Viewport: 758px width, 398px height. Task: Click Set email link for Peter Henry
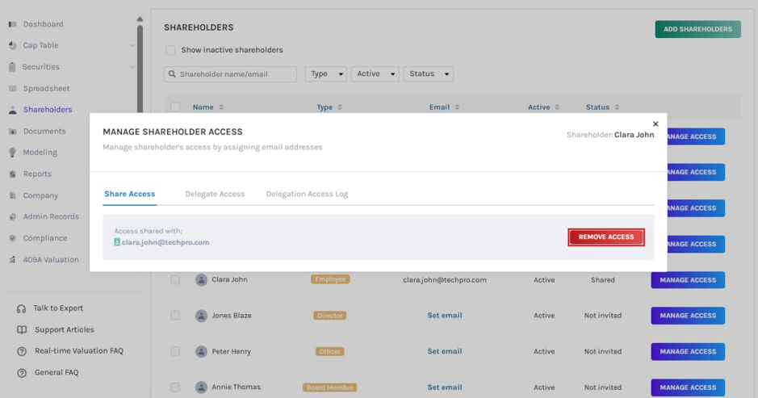[x=445, y=351]
